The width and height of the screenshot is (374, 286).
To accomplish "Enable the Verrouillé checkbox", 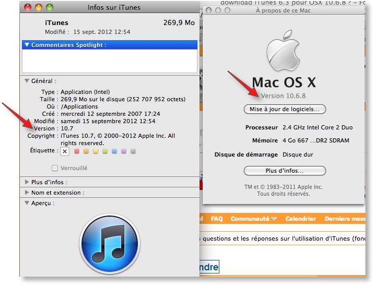I will coord(55,168).
